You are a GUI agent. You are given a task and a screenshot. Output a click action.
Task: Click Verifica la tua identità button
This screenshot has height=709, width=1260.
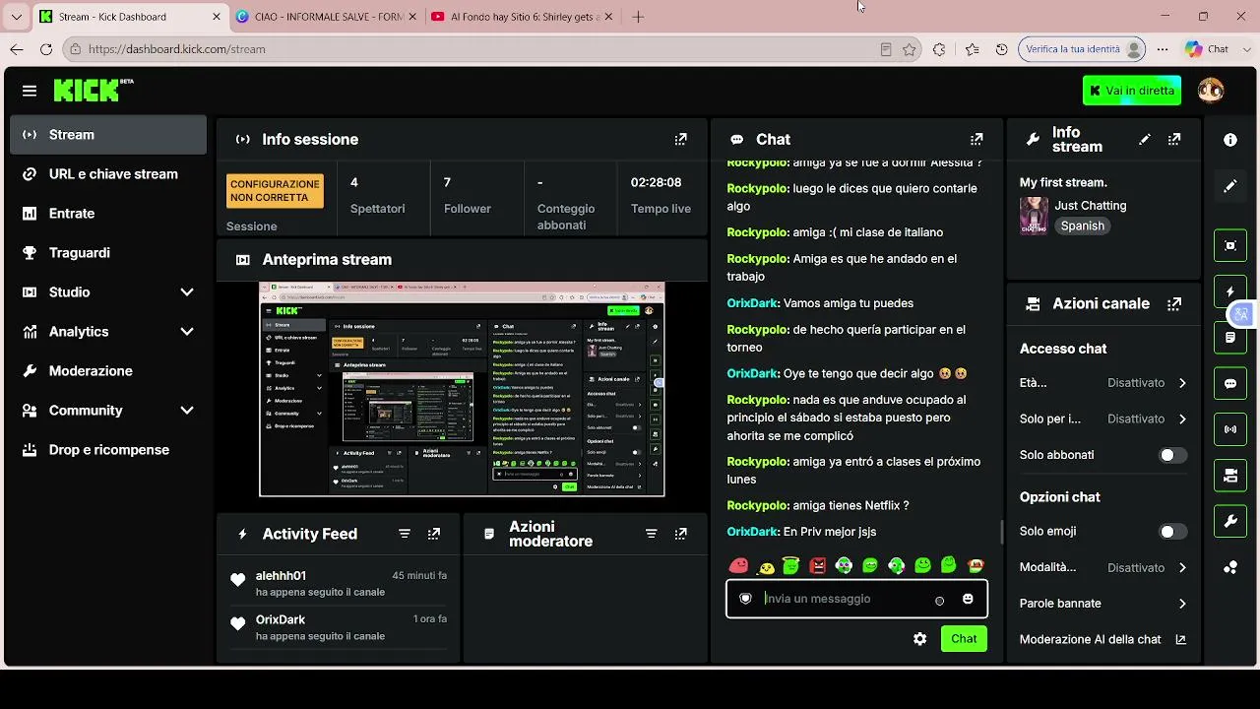(1083, 49)
